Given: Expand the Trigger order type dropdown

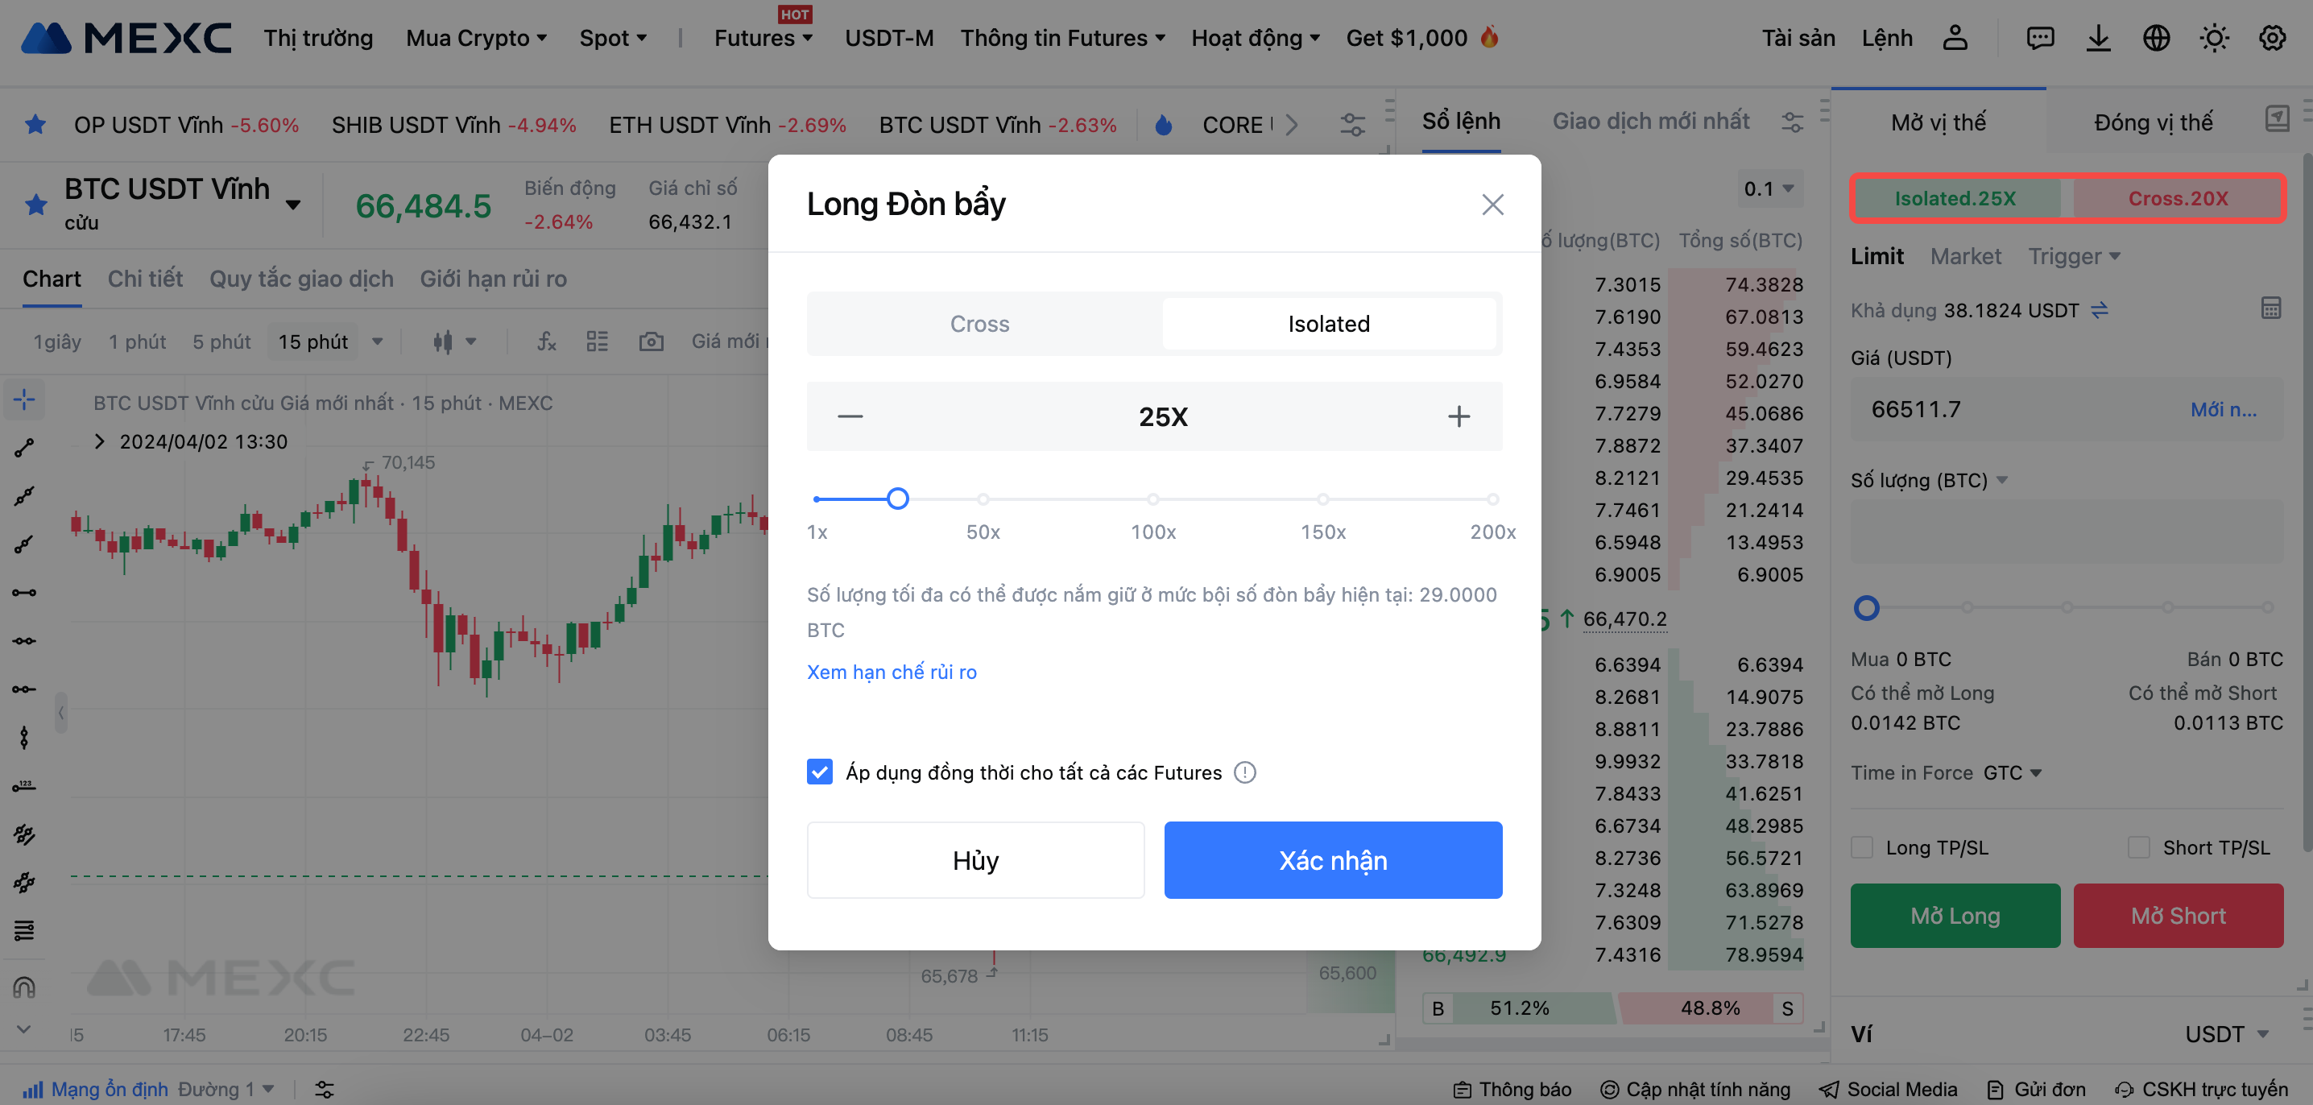Looking at the screenshot, I should [2074, 257].
